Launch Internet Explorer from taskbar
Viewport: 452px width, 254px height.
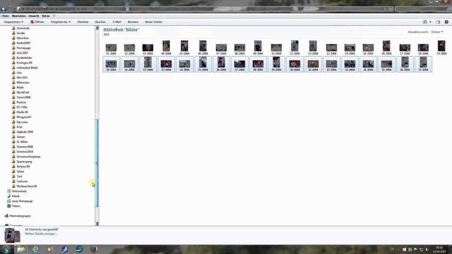tap(36, 249)
